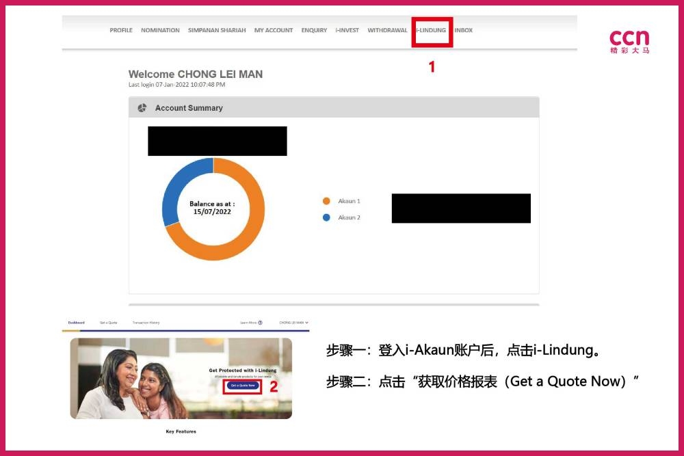The height and width of the screenshot is (456, 684).
Task: Select the orange Akaun 1 legend dot
Action: point(326,201)
